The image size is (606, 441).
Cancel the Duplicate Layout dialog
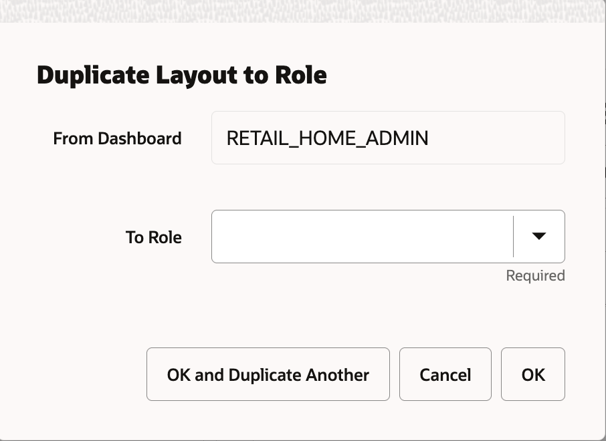(x=445, y=374)
